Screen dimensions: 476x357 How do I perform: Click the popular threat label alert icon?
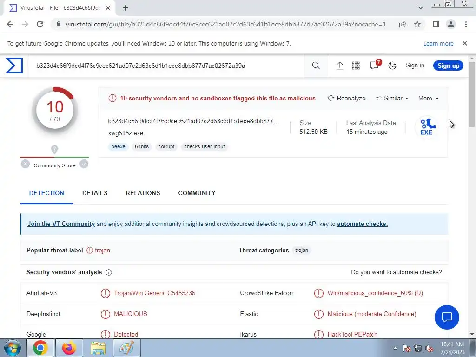tap(90, 251)
